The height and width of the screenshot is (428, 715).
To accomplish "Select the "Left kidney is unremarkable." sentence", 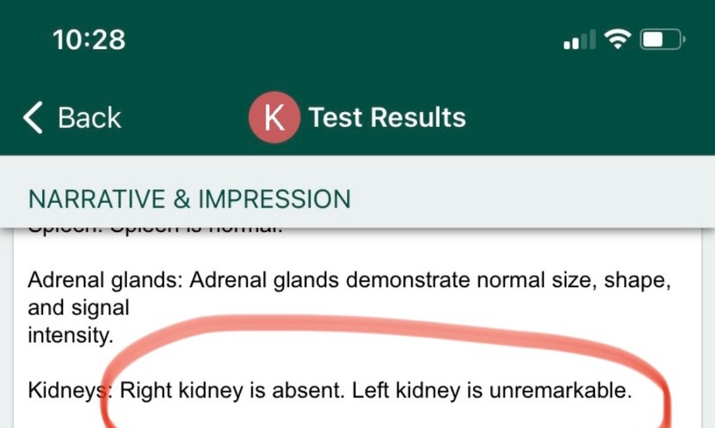I will click(x=492, y=390).
